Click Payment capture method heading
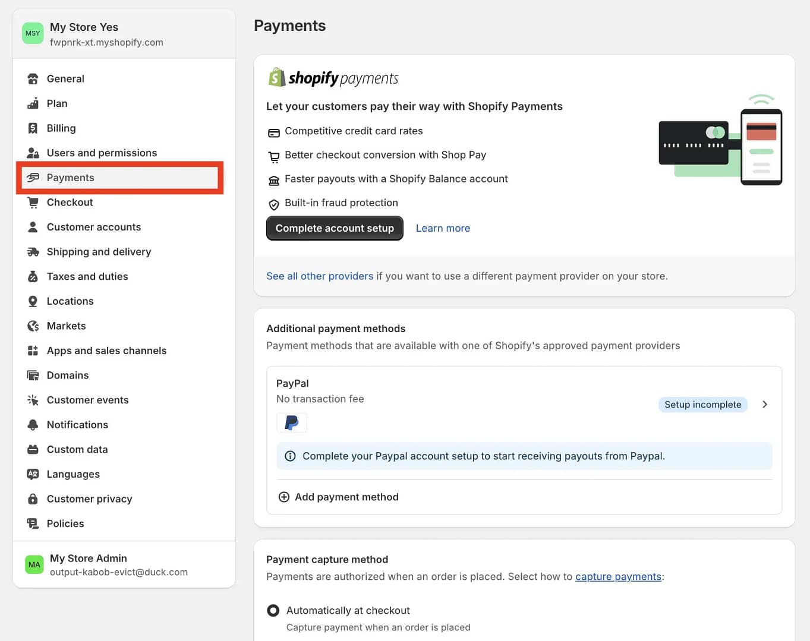This screenshot has height=641, width=810. (327, 560)
